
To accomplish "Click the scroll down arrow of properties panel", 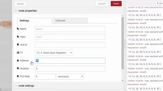I will click(x=123, y=81).
